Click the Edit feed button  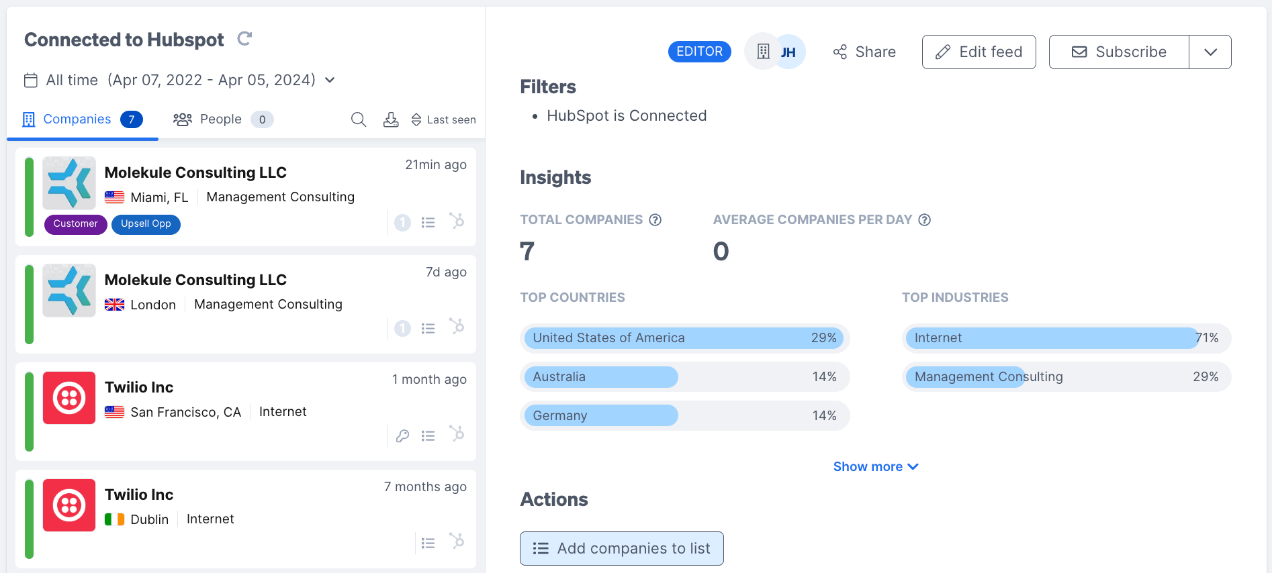click(x=979, y=52)
